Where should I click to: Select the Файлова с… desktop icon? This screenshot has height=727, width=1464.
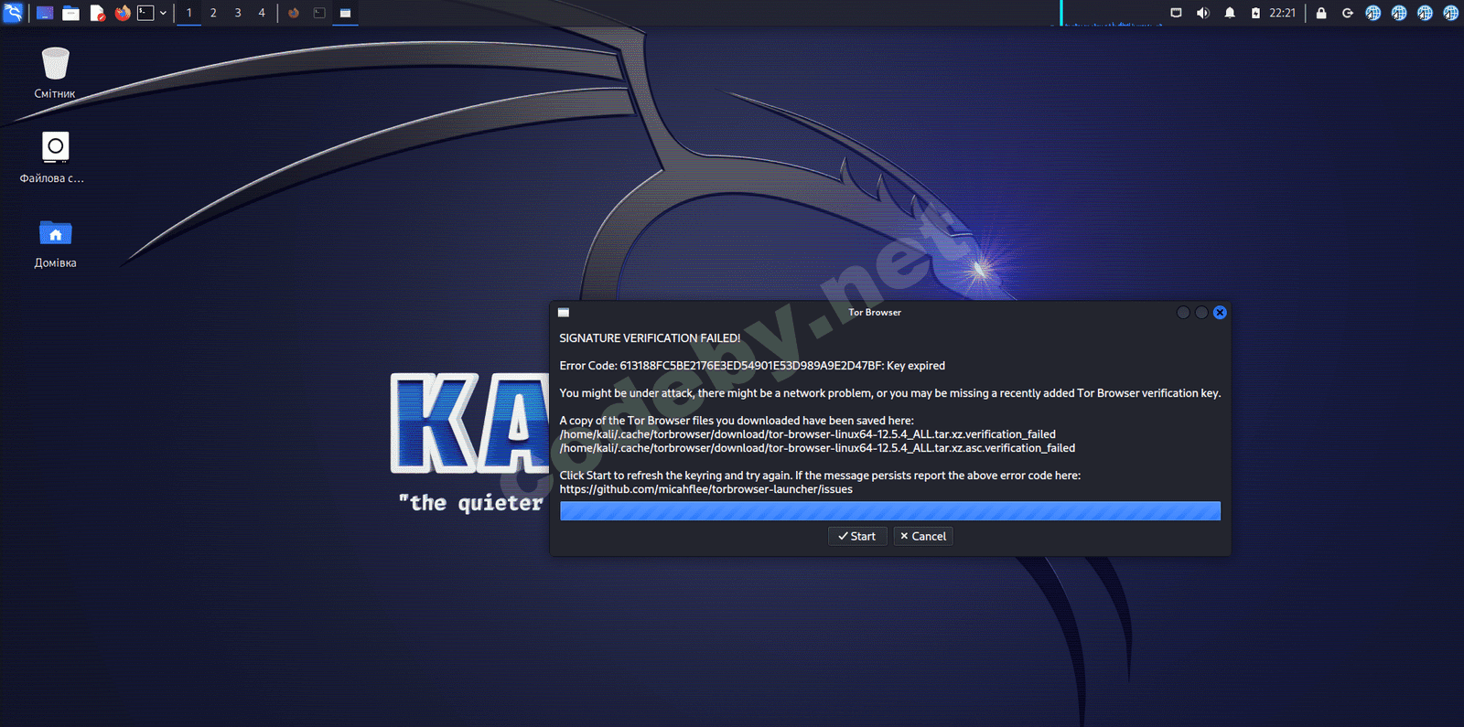(x=52, y=157)
